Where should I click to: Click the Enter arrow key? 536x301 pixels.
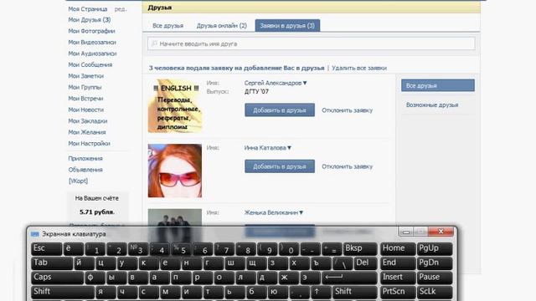click(350, 278)
